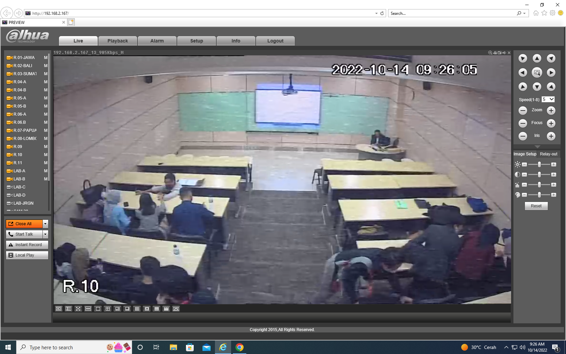Viewport: 566px width, 354px height.
Task: Switch to the Relay-out tab
Action: [x=548, y=154]
